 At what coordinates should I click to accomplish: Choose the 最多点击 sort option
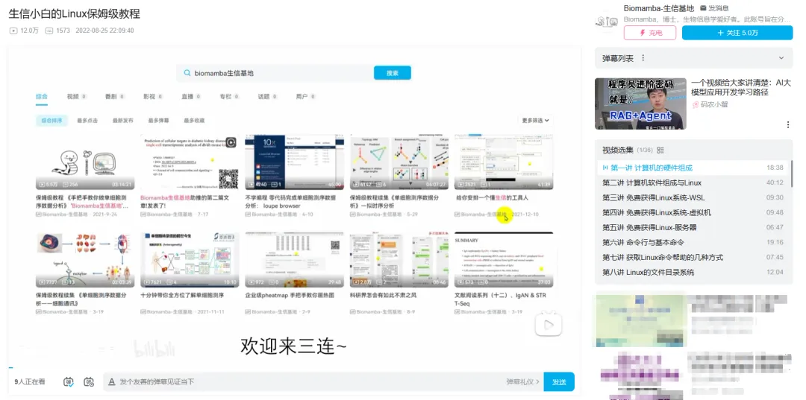point(87,121)
